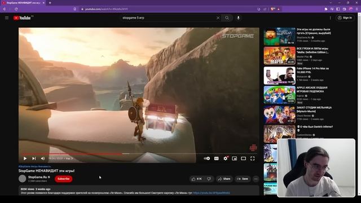
Task: Open the Dante's Inferno video thumbnail
Action: 280,134
